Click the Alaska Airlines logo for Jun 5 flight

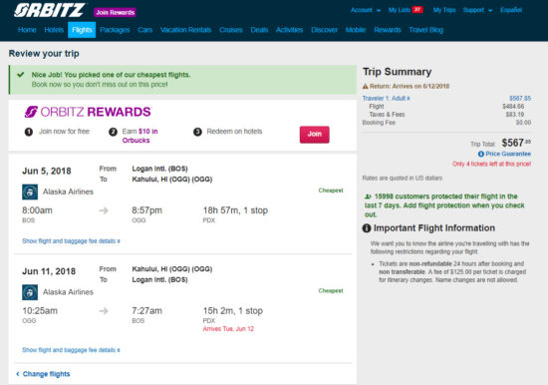[x=30, y=192]
